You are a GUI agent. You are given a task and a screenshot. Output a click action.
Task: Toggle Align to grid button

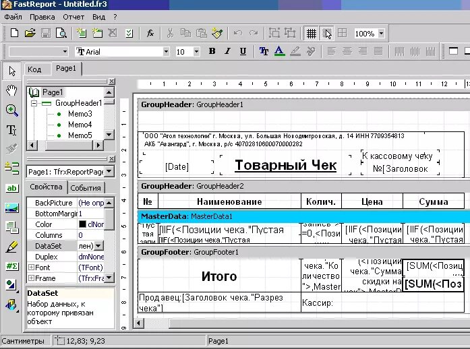[327, 33]
